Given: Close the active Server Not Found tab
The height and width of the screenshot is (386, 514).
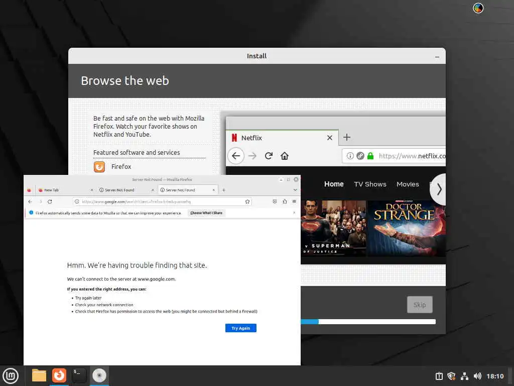Looking at the screenshot, I should click(x=214, y=190).
